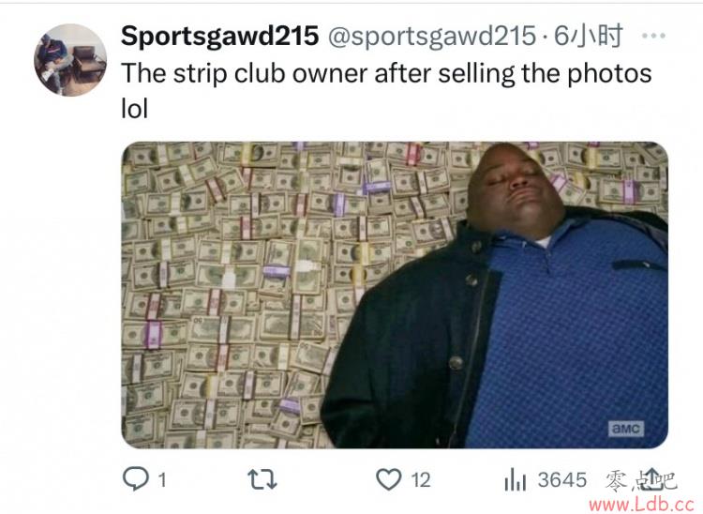
Task: Open the attached money meme image
Action: (x=395, y=295)
